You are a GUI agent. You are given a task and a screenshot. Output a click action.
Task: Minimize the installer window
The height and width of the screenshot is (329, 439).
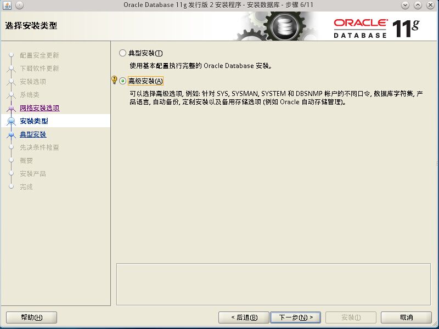tap(405, 5)
